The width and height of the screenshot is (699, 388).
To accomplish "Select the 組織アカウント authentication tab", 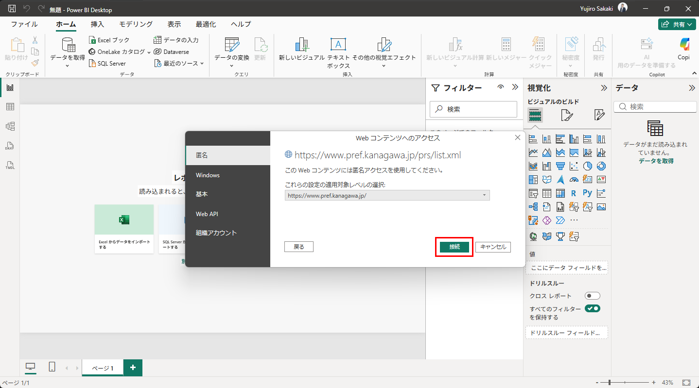I will click(x=227, y=233).
